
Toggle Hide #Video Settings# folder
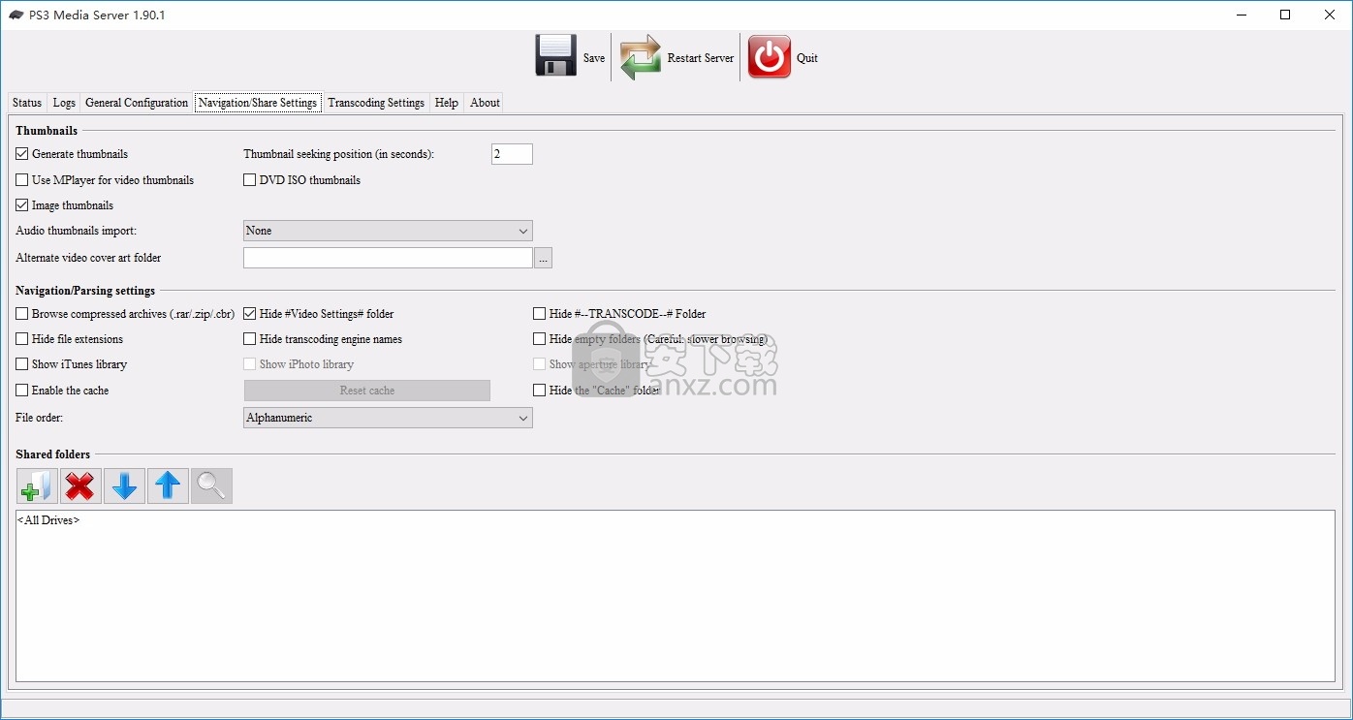click(x=250, y=314)
